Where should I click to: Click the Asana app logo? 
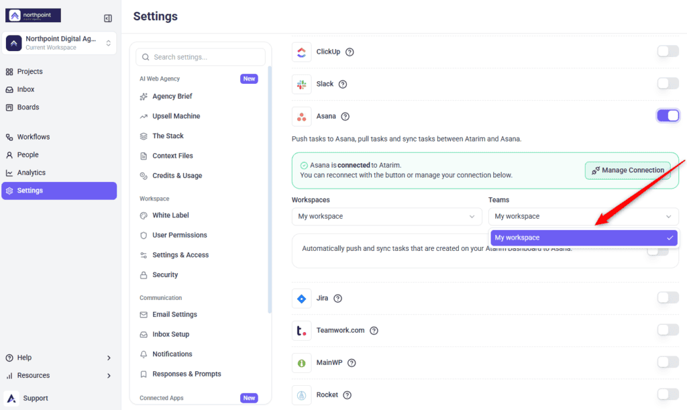pos(301,117)
